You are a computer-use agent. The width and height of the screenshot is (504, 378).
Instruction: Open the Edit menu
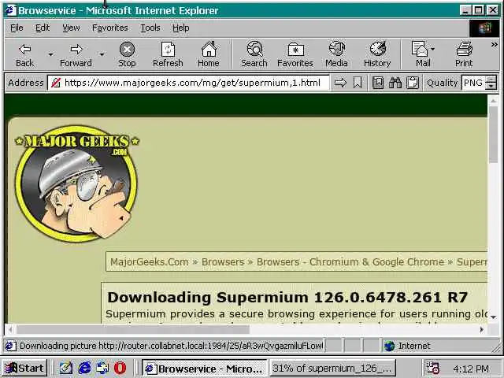pyautogui.click(x=43, y=28)
